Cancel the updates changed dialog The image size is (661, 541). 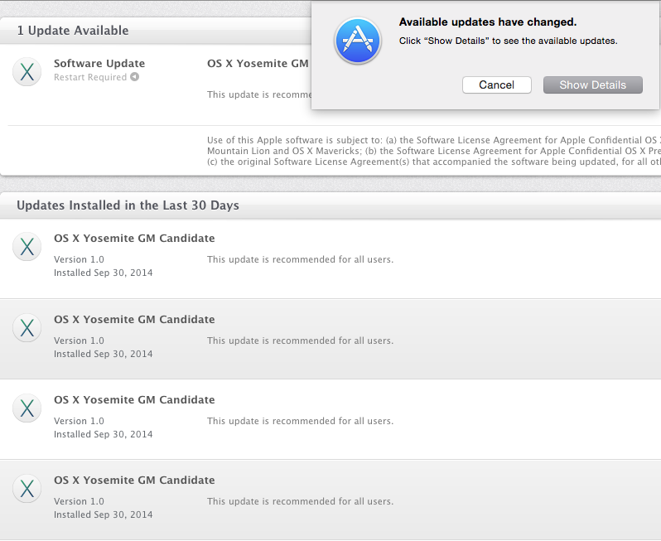(x=496, y=85)
